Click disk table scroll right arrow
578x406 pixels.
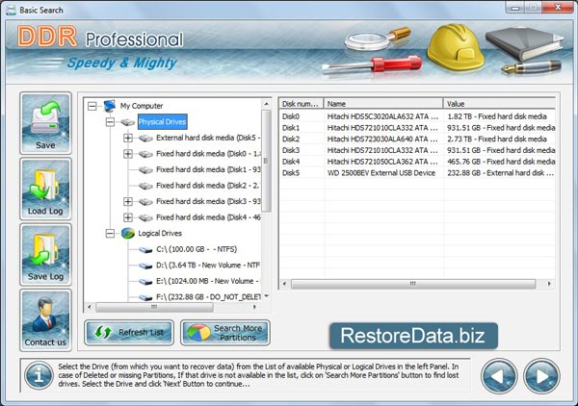(549, 284)
